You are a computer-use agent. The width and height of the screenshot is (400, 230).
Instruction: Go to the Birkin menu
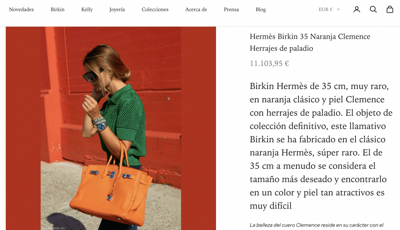(57, 9)
